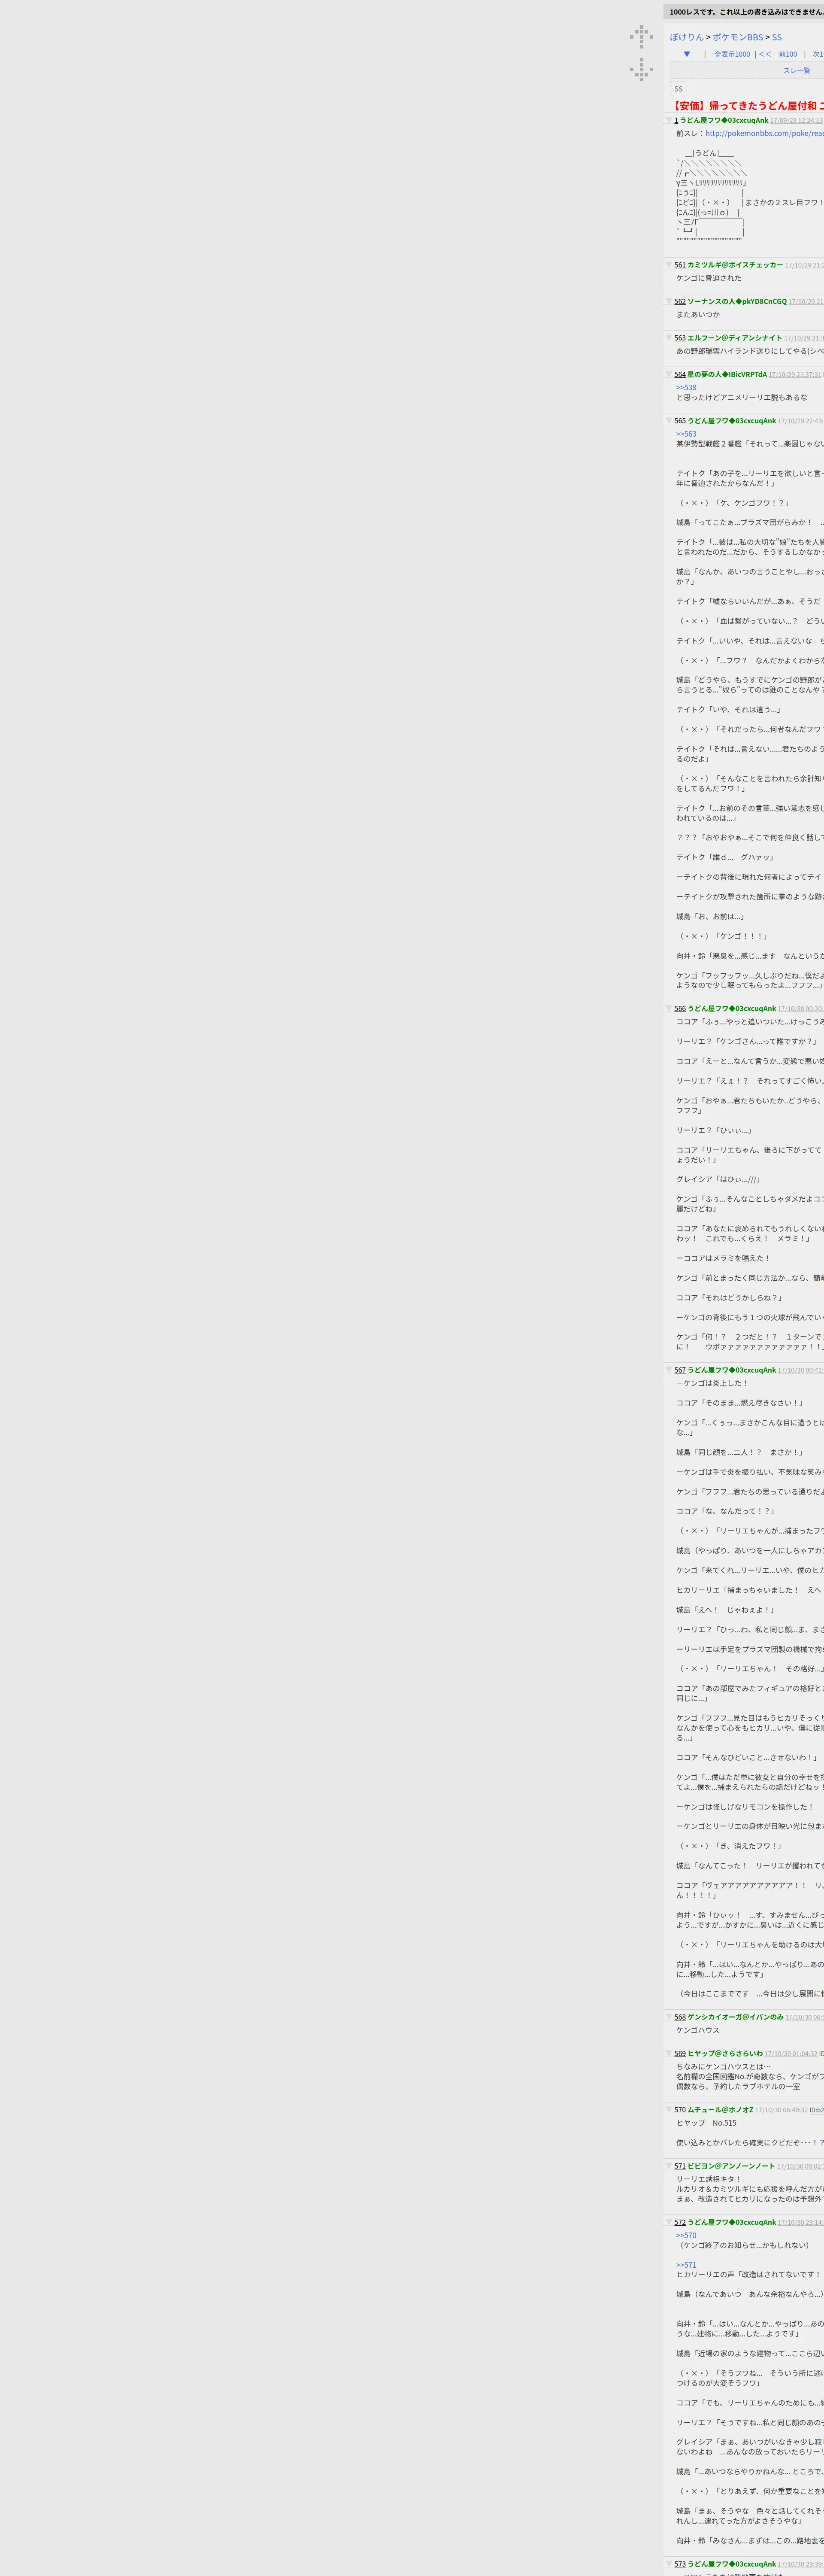Viewport: 824px width, 2576px height.
Task: Click post number 562 link
Action: (x=680, y=301)
